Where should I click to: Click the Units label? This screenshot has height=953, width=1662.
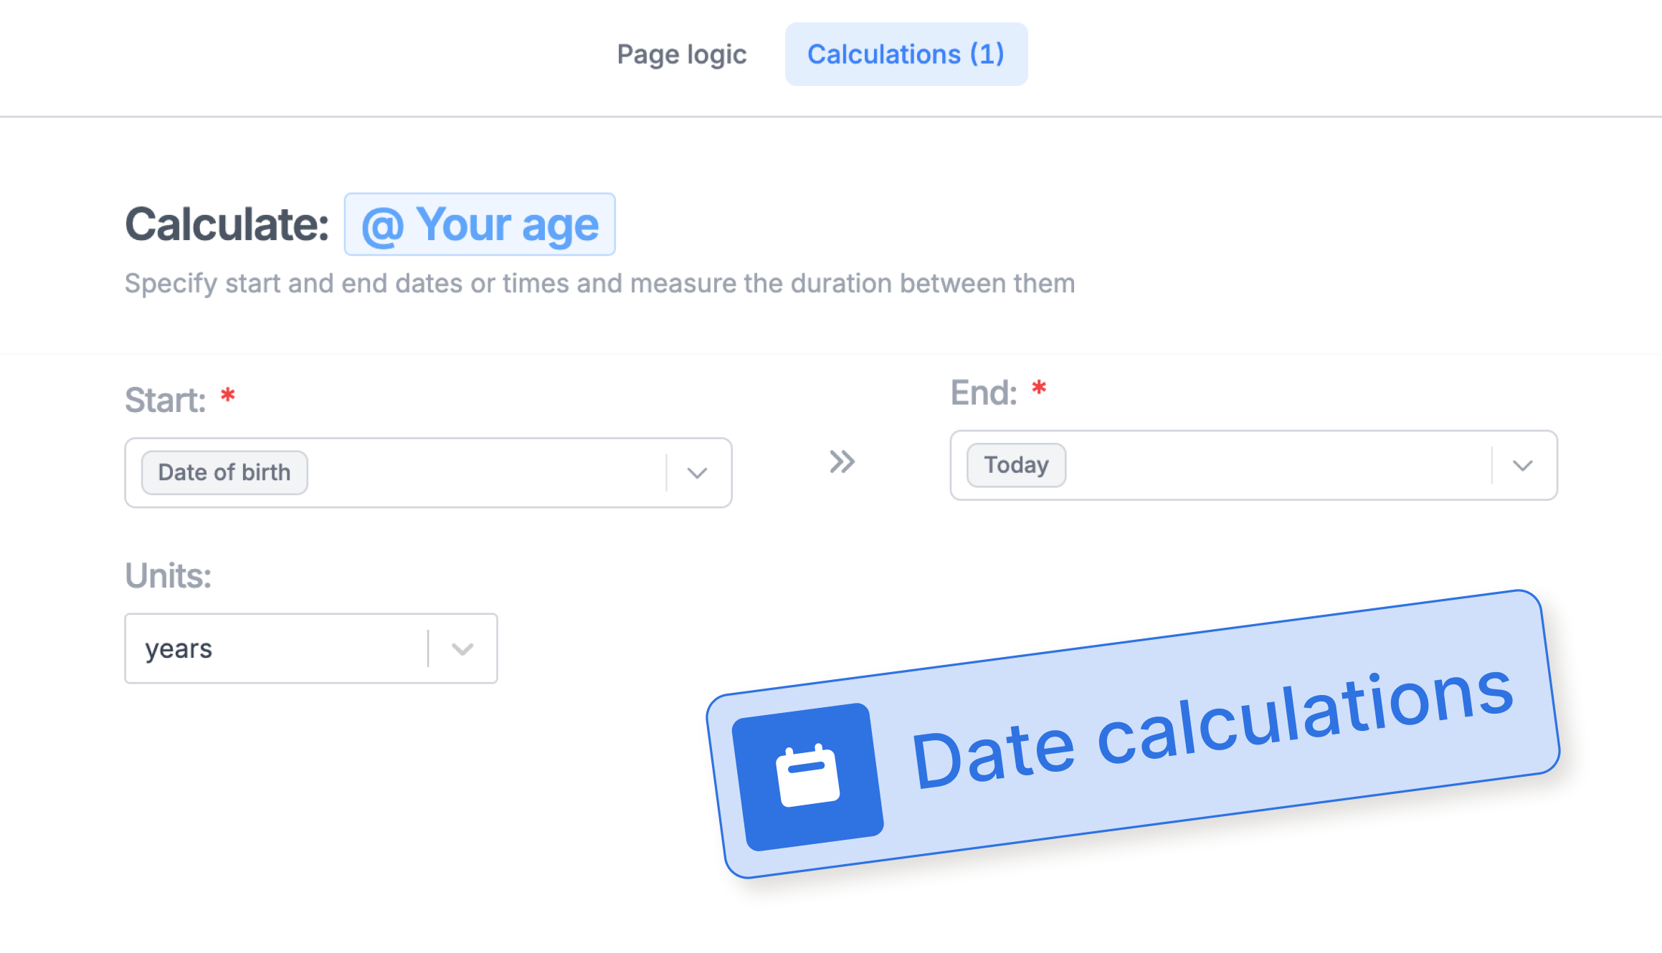168,575
